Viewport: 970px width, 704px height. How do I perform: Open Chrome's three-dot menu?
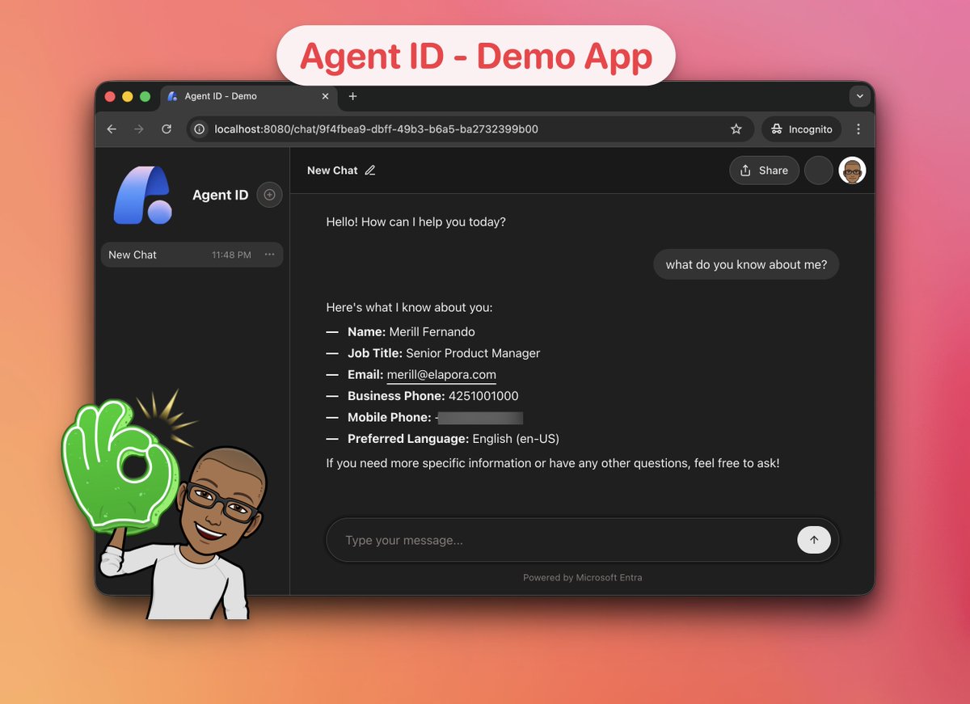858,129
